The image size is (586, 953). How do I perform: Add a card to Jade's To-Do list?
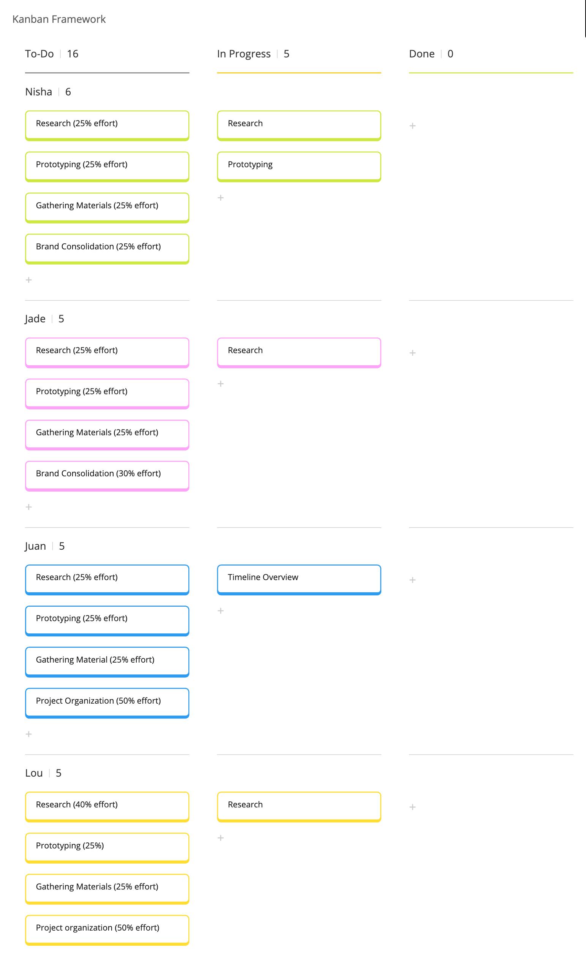29,507
